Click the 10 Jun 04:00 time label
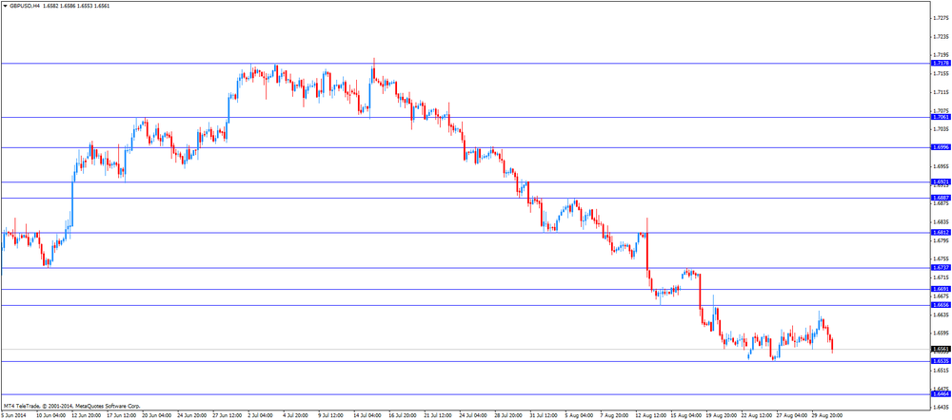Image resolution: width=952 pixels, height=420 pixels. click(x=50, y=416)
